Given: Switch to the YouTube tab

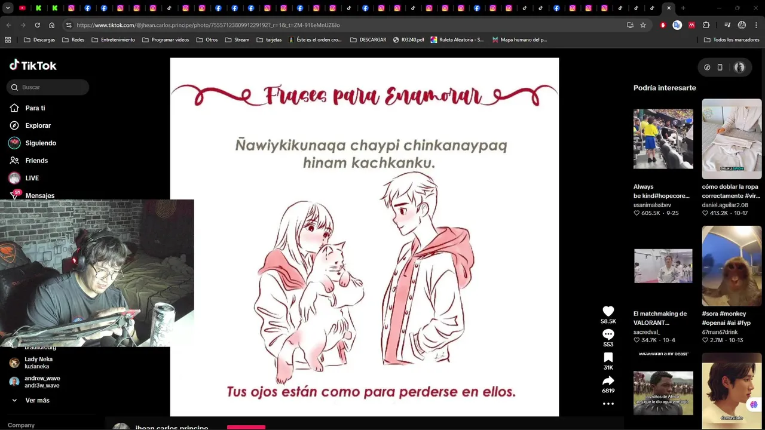Looking at the screenshot, I should 23,8.
